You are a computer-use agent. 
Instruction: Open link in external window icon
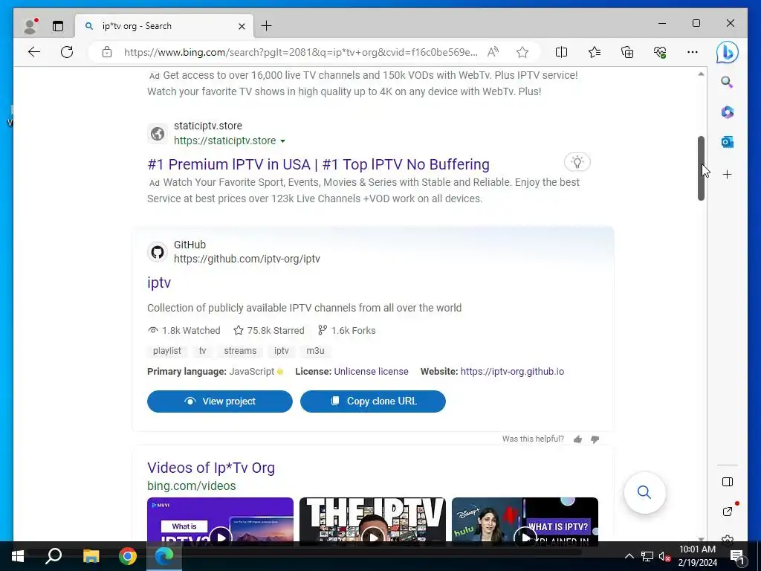point(728,511)
